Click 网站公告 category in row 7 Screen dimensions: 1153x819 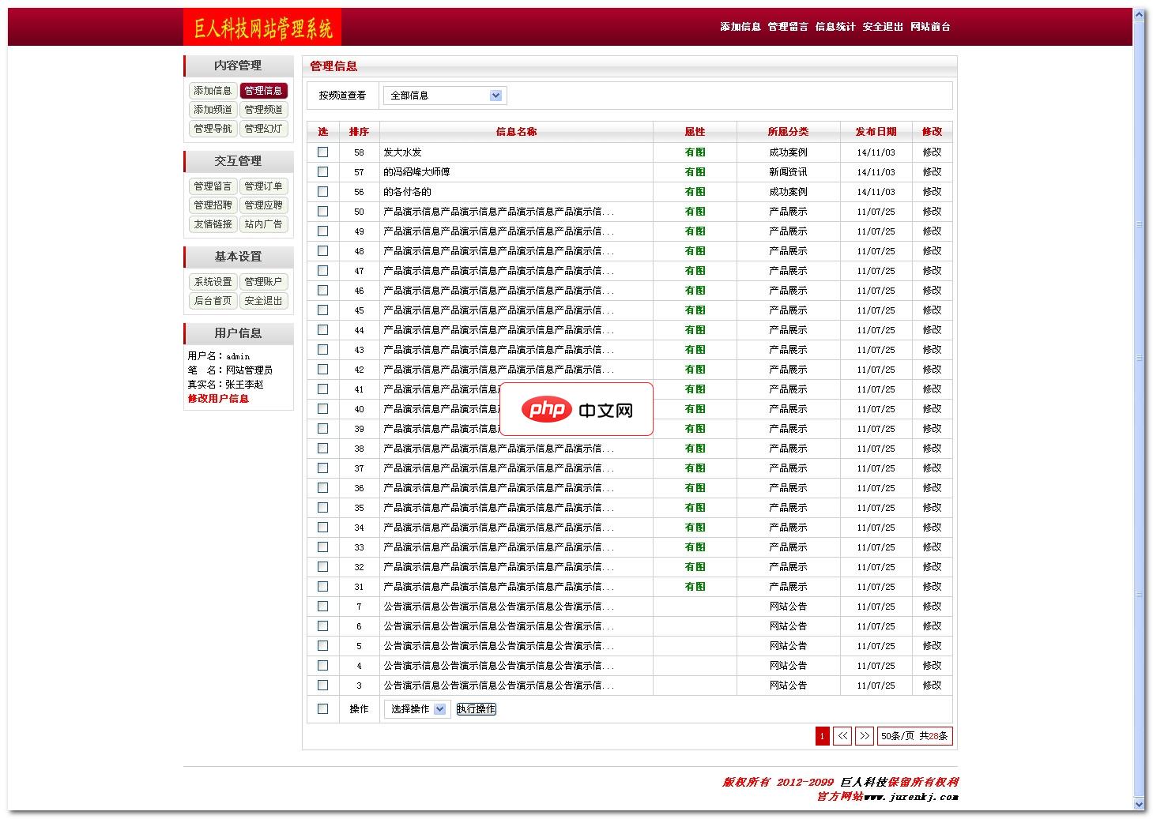pos(788,607)
